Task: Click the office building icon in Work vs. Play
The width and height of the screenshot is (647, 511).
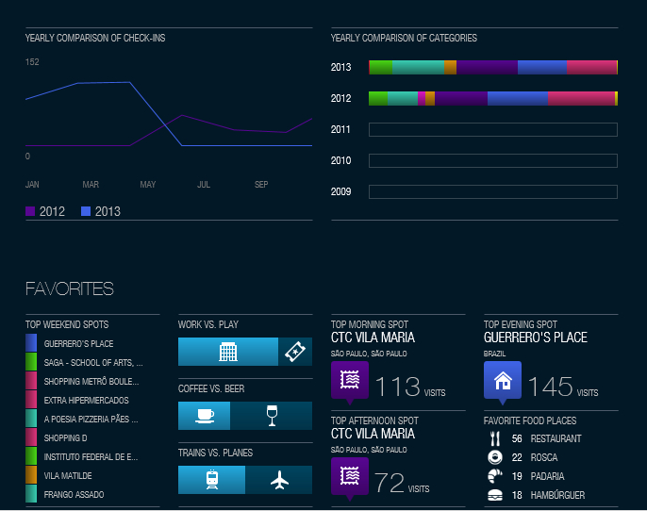Action: [x=227, y=352]
